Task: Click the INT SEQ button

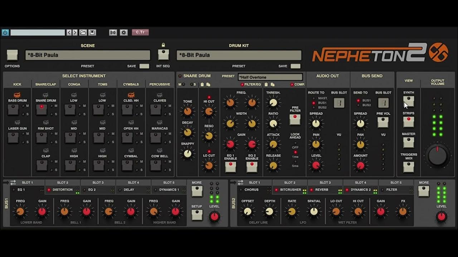Action: (x=164, y=55)
